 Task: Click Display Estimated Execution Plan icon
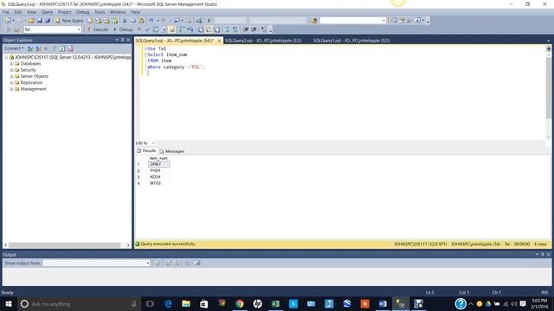[x=156, y=29]
